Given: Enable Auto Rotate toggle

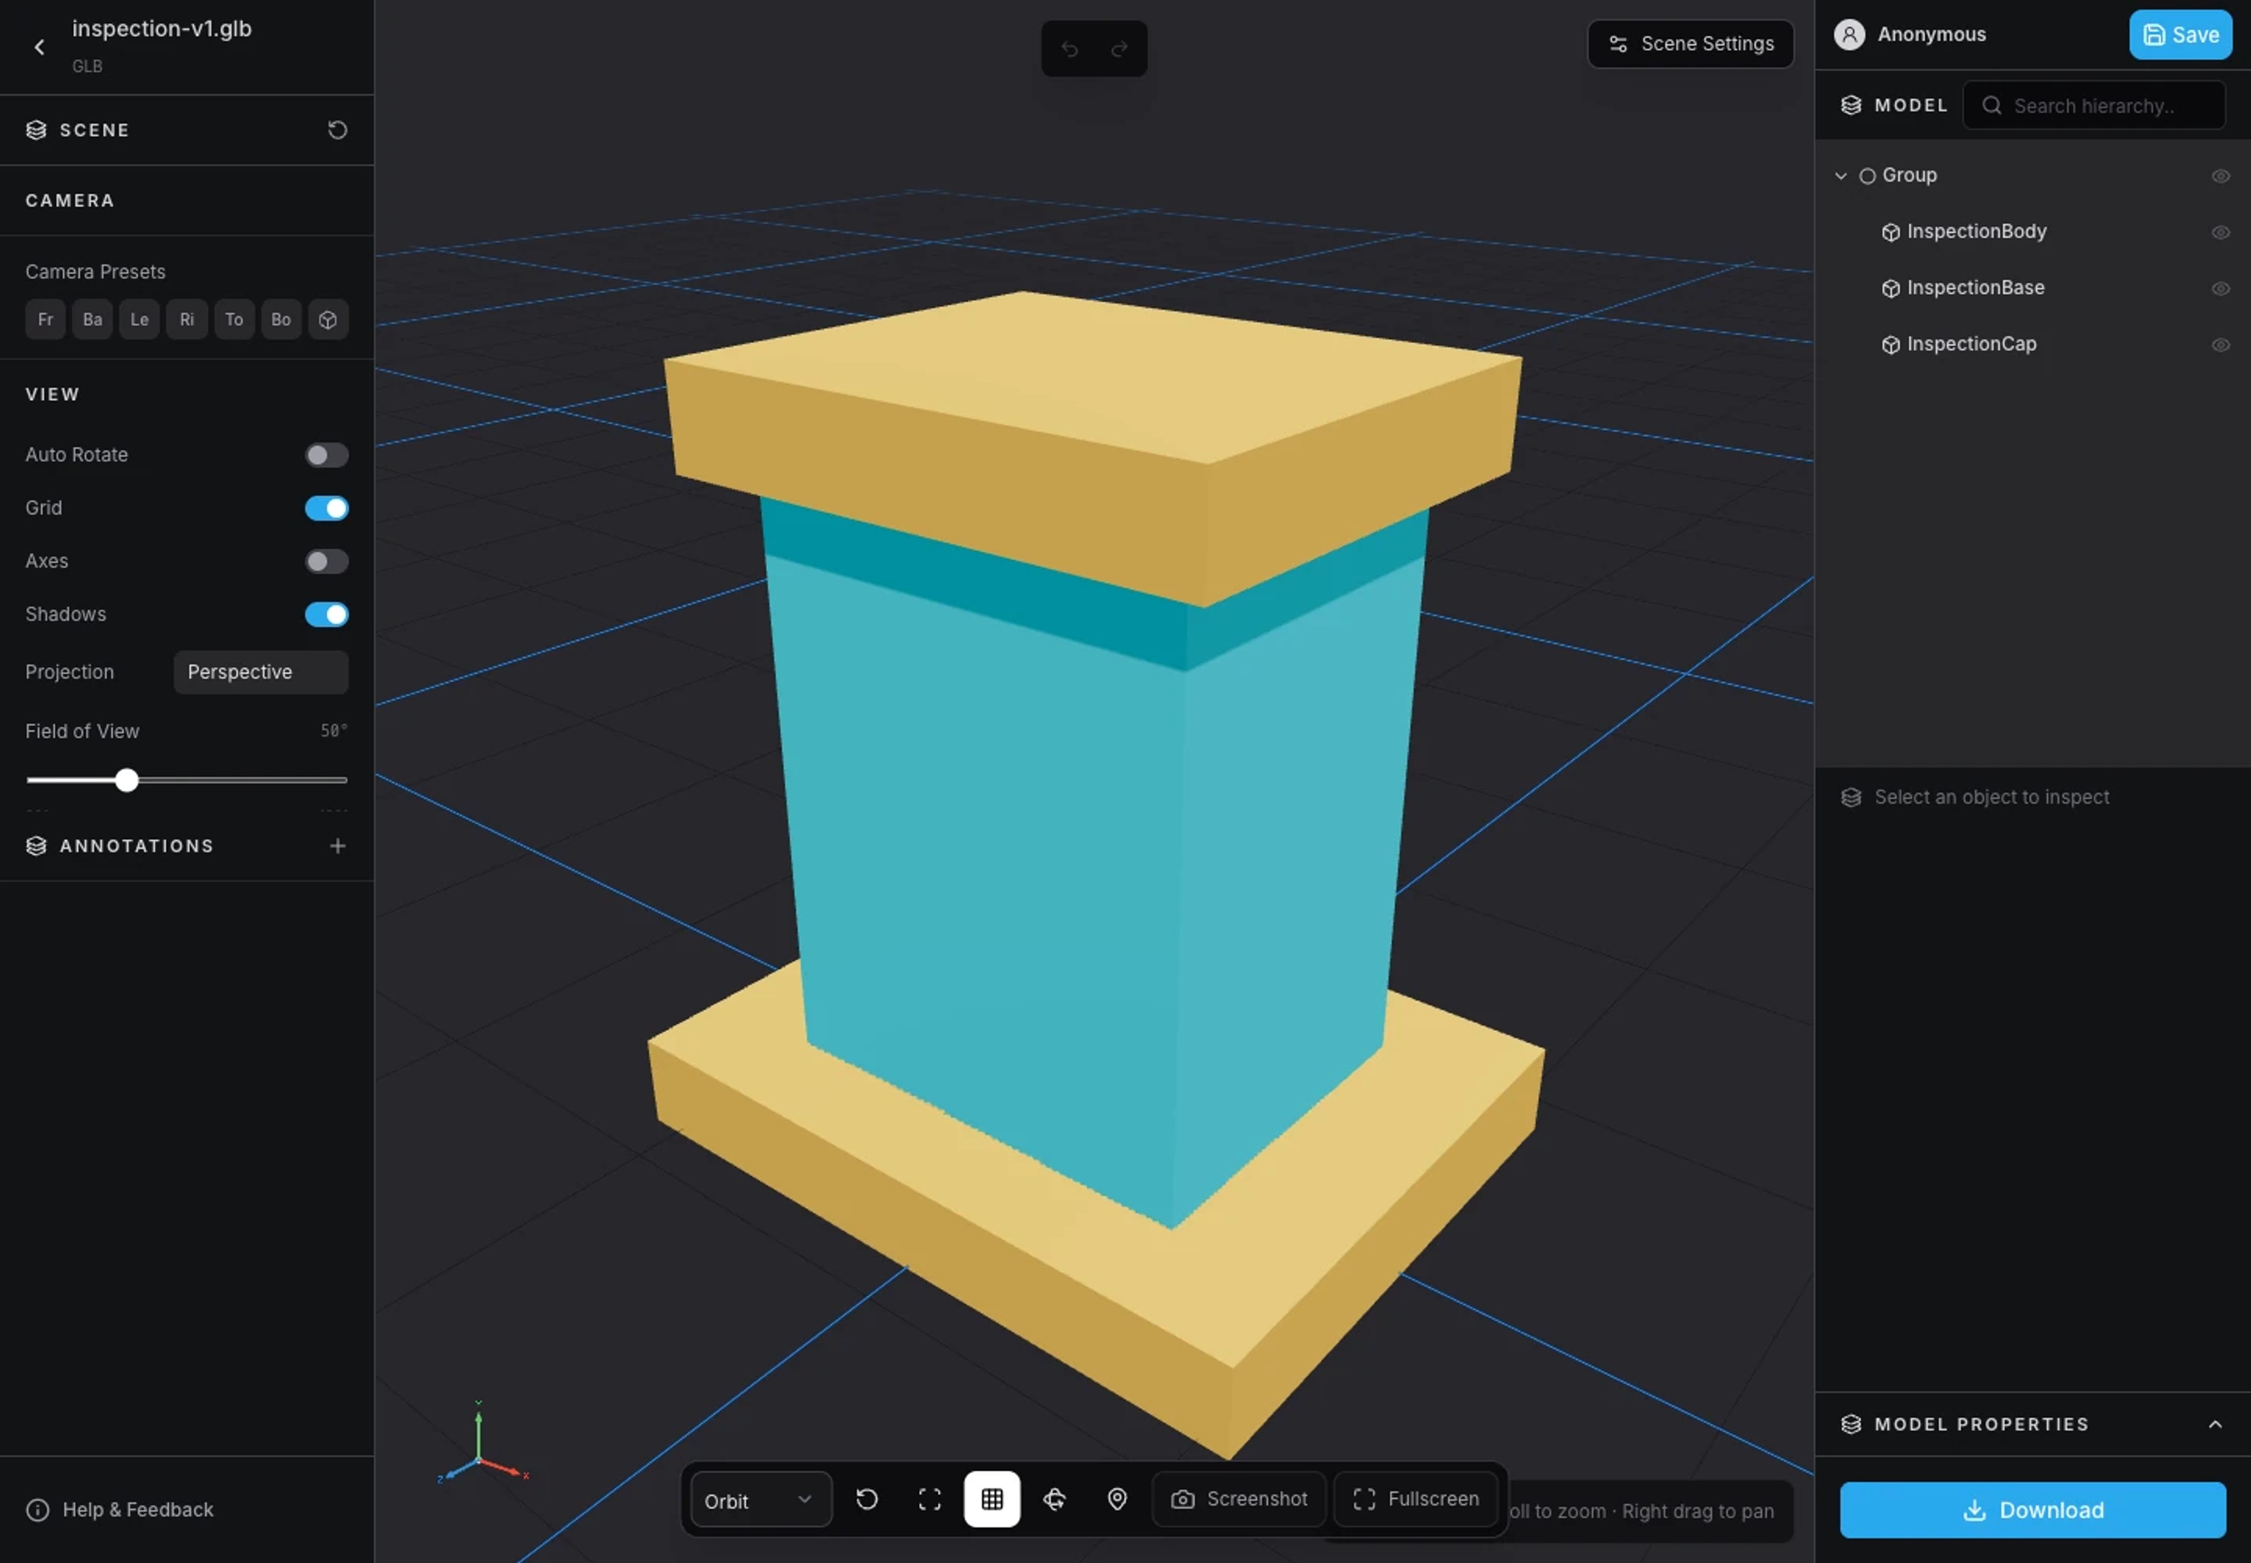Looking at the screenshot, I should pyautogui.click(x=326, y=455).
